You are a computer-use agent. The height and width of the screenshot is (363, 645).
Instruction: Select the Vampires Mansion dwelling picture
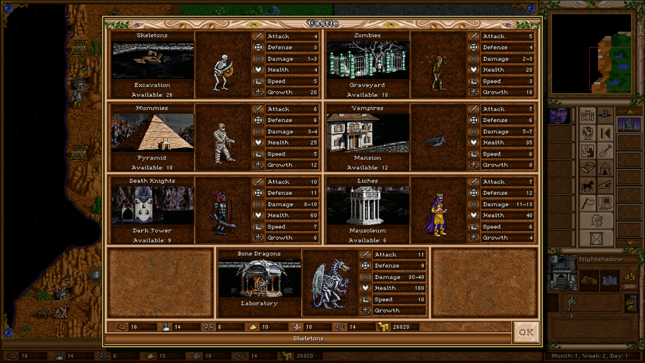coord(368,134)
